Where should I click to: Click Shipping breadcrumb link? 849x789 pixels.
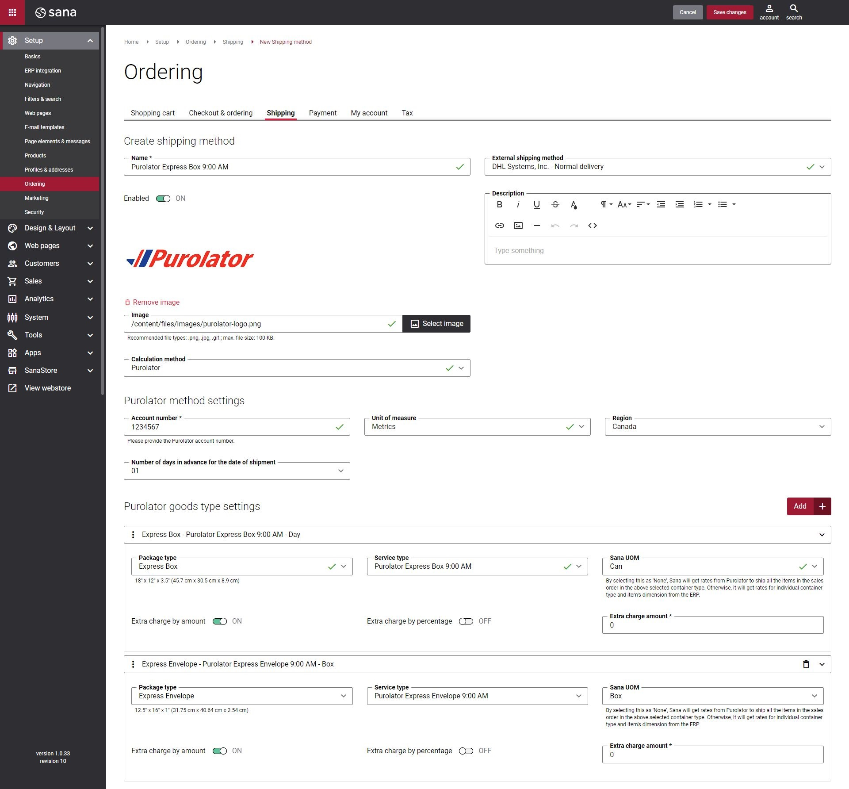point(233,42)
